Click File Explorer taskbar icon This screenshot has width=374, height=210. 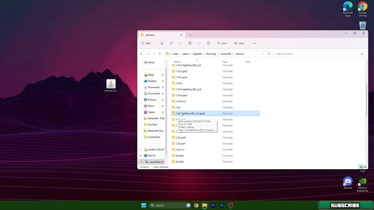point(205,205)
